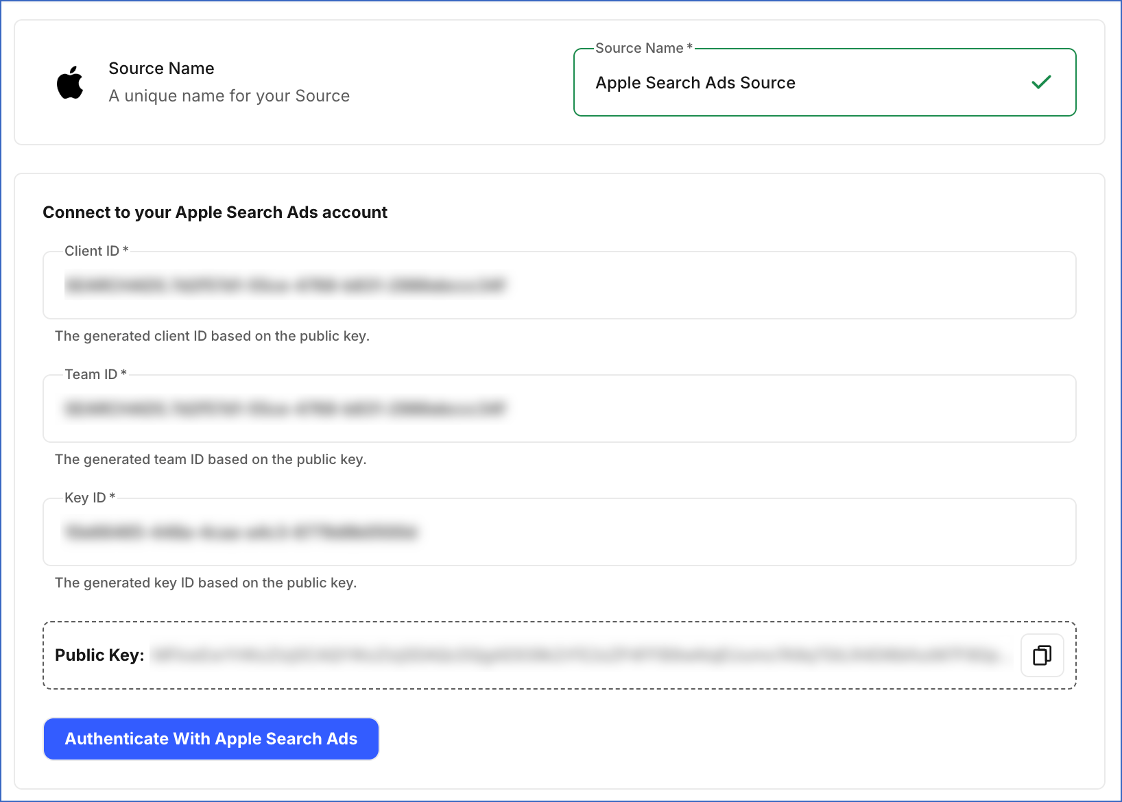Focus the Client ID input field
1122x802 pixels.
560,285
